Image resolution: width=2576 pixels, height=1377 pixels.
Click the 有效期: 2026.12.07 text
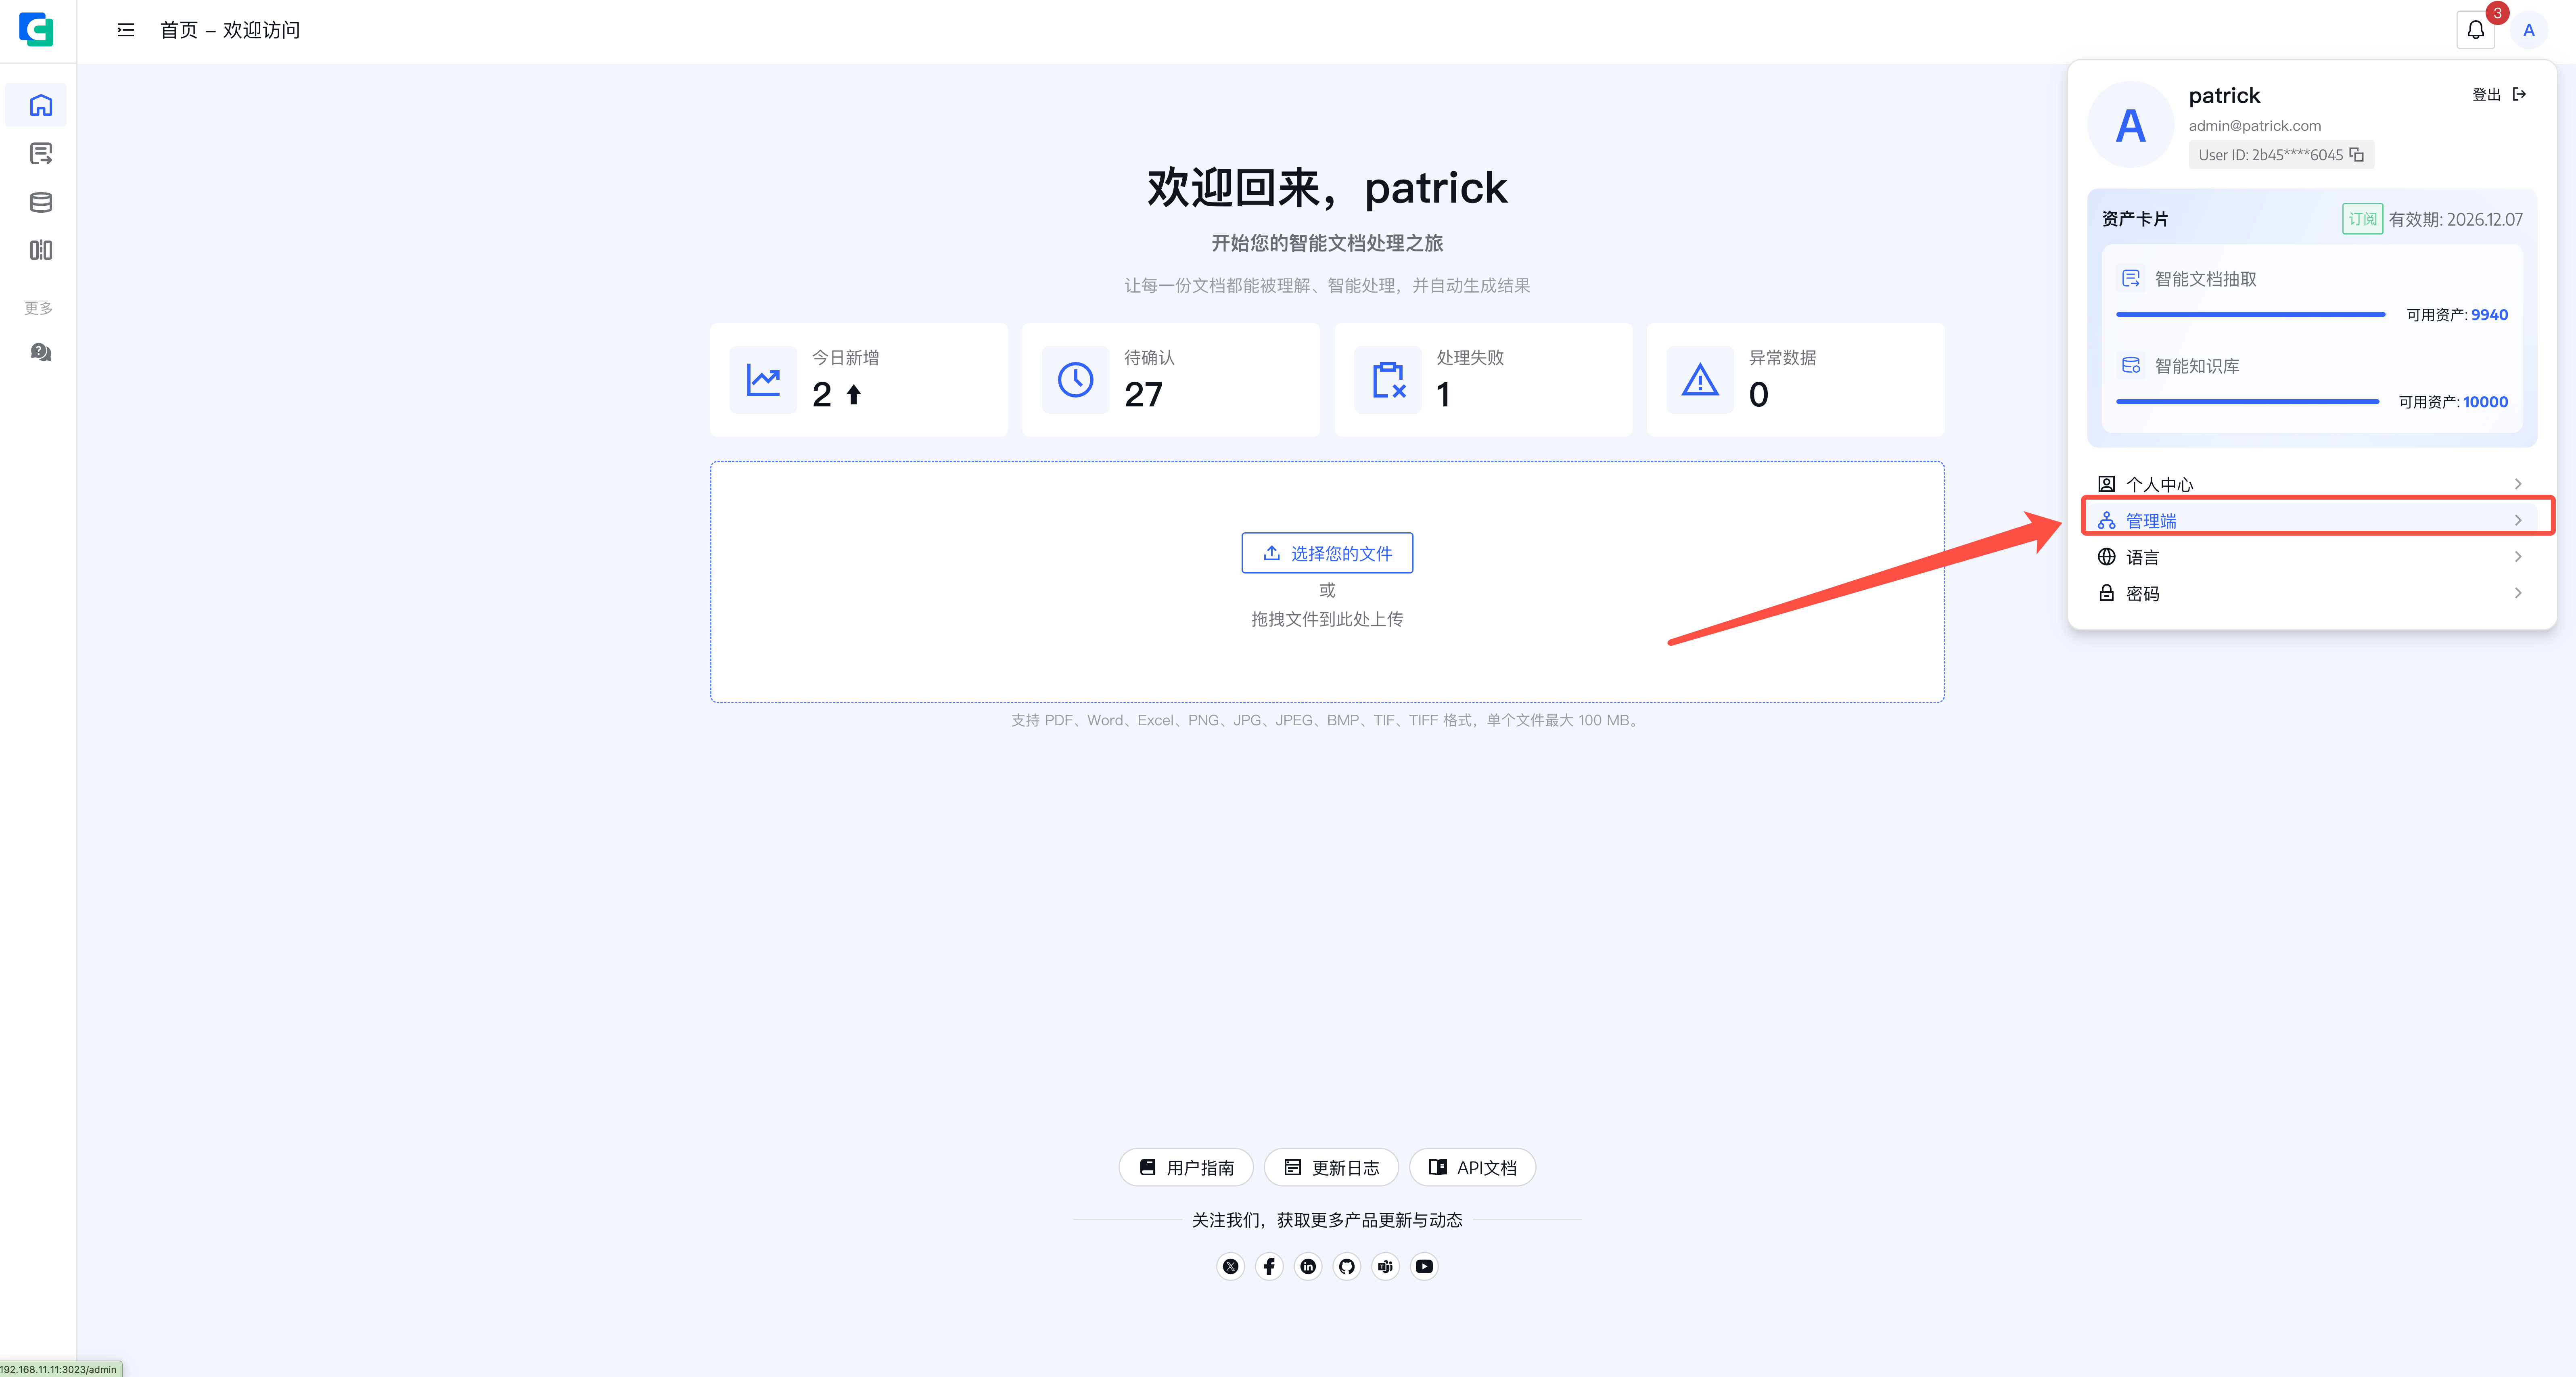2456,219
